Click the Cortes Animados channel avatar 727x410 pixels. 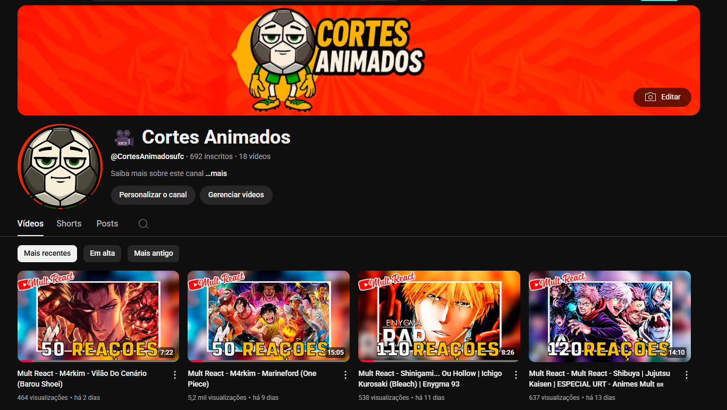click(x=60, y=166)
